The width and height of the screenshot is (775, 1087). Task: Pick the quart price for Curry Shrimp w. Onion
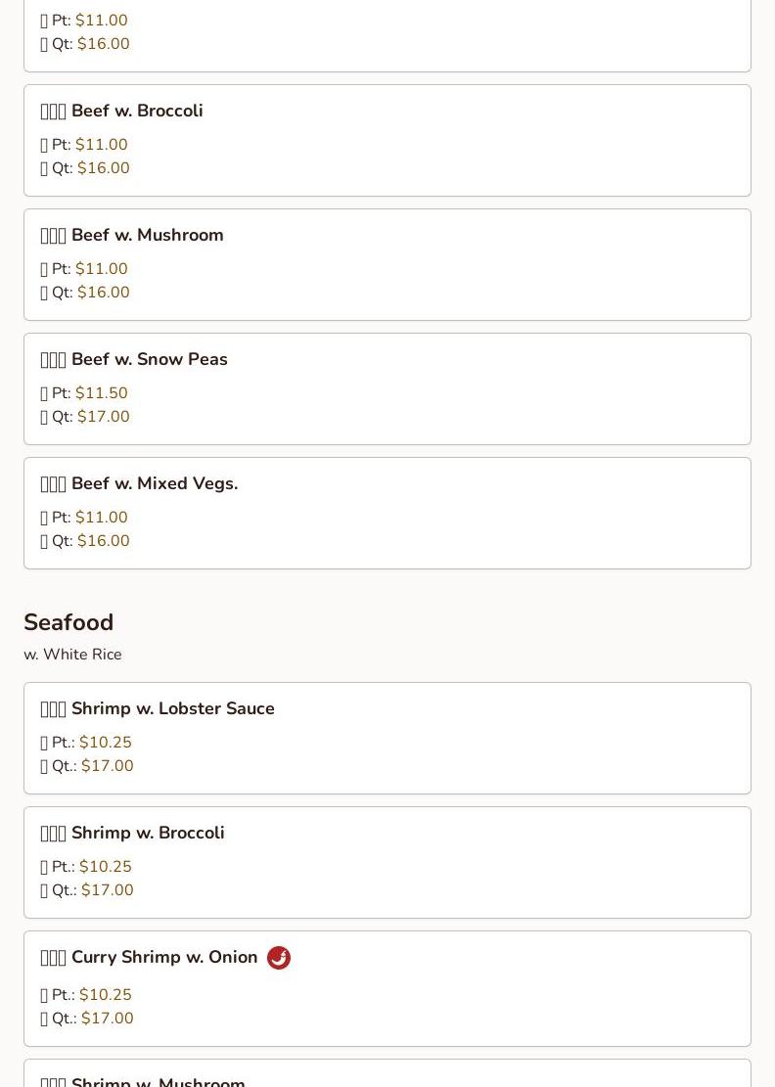pos(108,1019)
